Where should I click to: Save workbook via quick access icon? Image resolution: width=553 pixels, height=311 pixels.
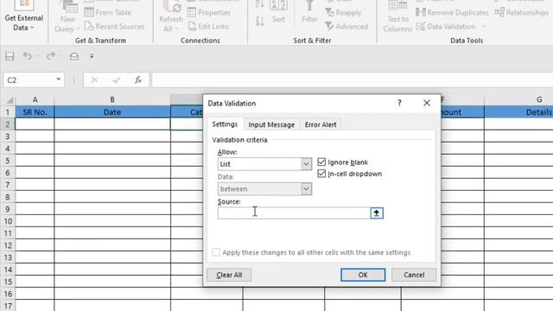(x=10, y=56)
